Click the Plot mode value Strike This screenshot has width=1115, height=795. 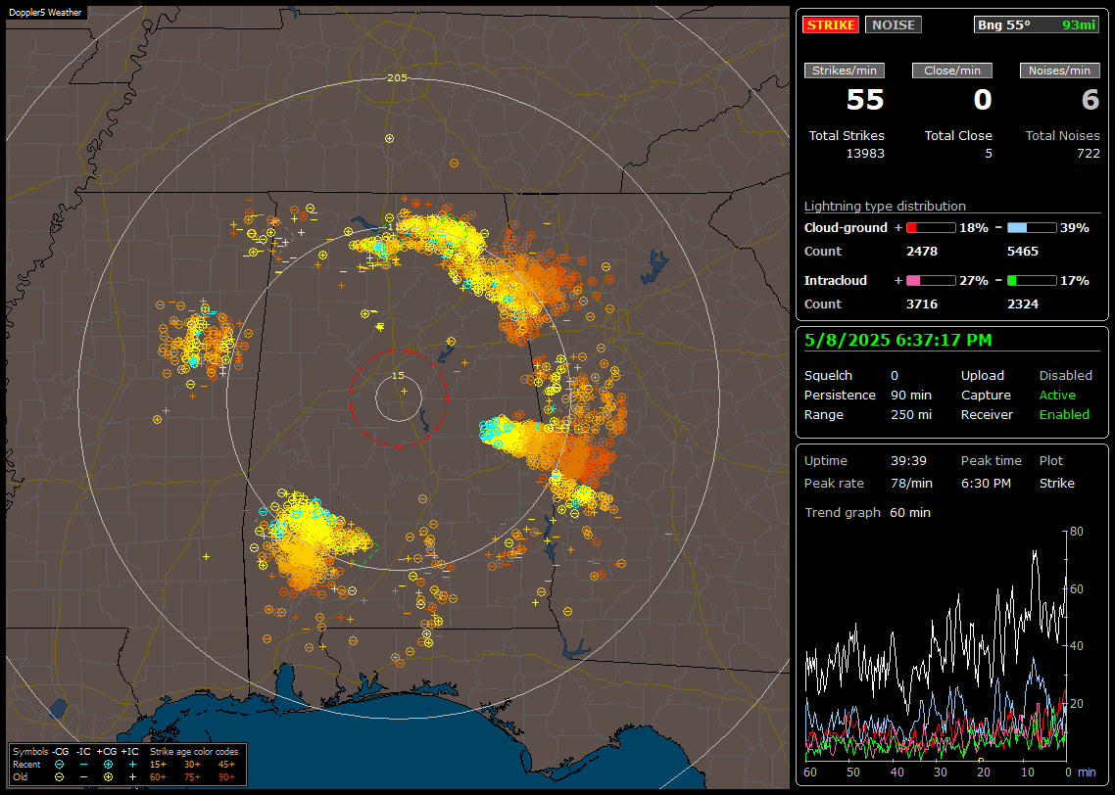click(x=1056, y=483)
